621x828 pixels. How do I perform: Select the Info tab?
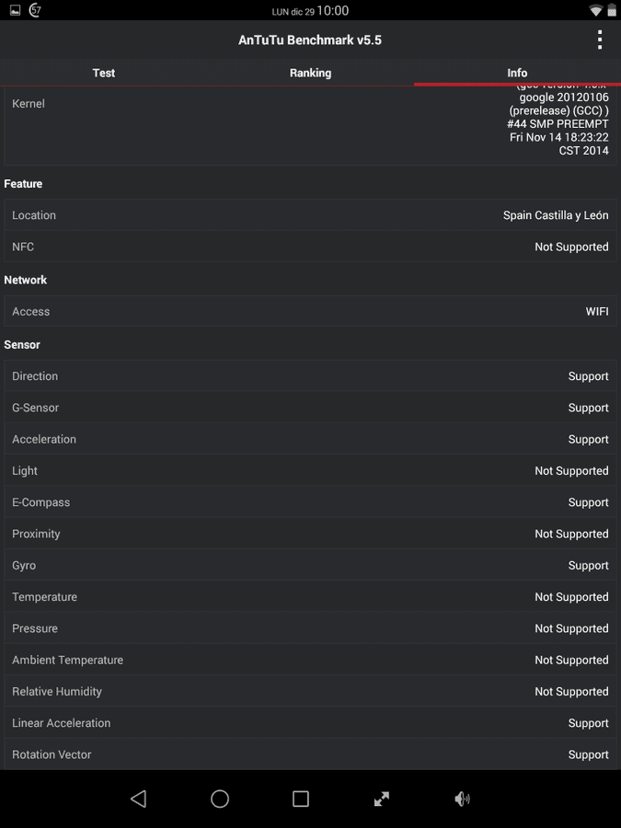[x=517, y=73]
